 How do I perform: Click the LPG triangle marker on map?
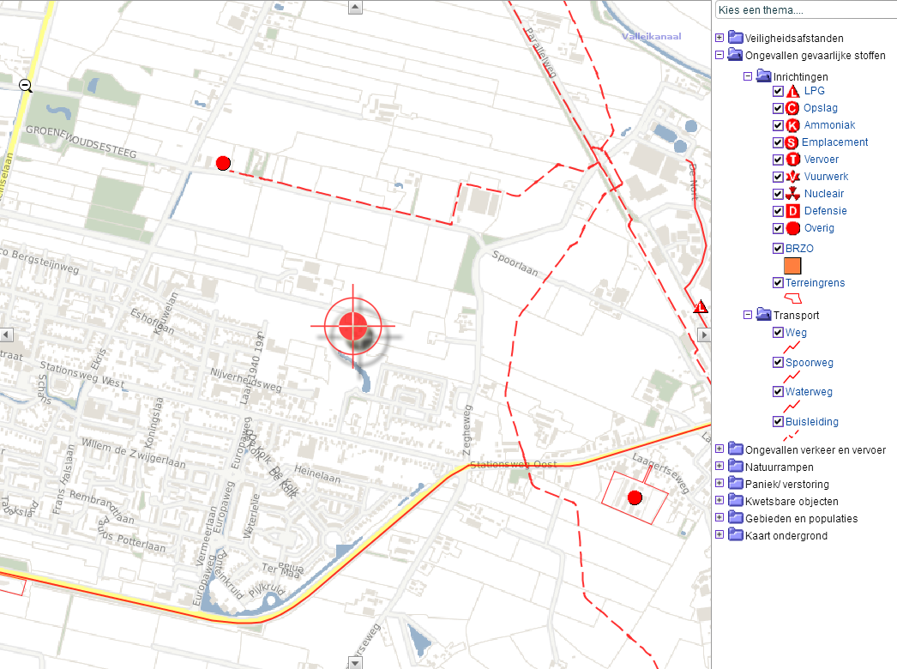[701, 307]
